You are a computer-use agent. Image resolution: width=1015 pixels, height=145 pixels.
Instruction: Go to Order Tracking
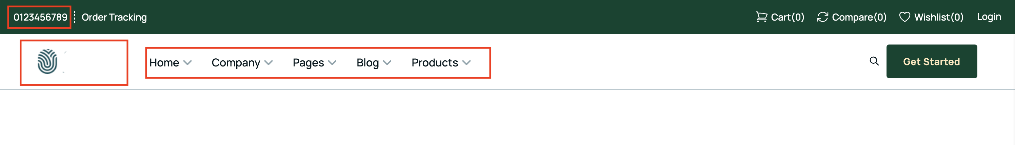point(114,17)
